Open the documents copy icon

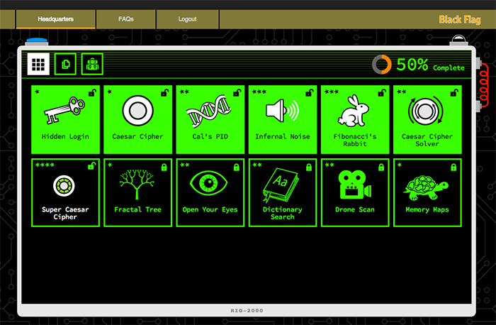point(65,64)
